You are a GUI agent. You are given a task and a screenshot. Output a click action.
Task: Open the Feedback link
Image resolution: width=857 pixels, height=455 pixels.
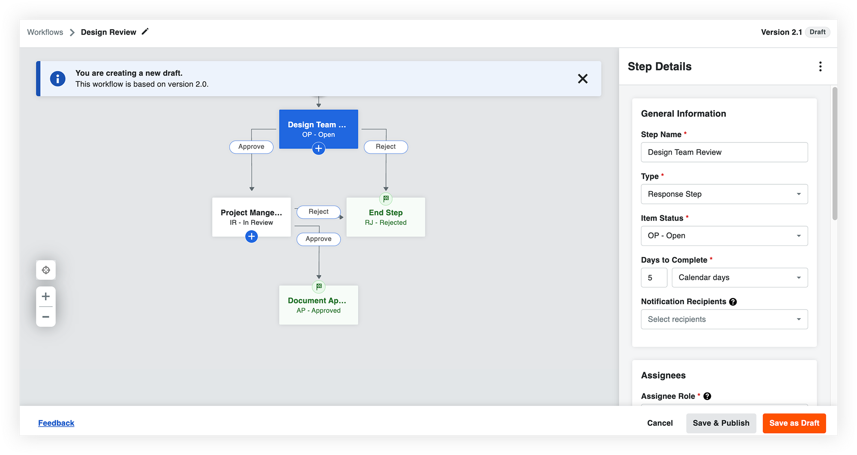click(x=56, y=422)
